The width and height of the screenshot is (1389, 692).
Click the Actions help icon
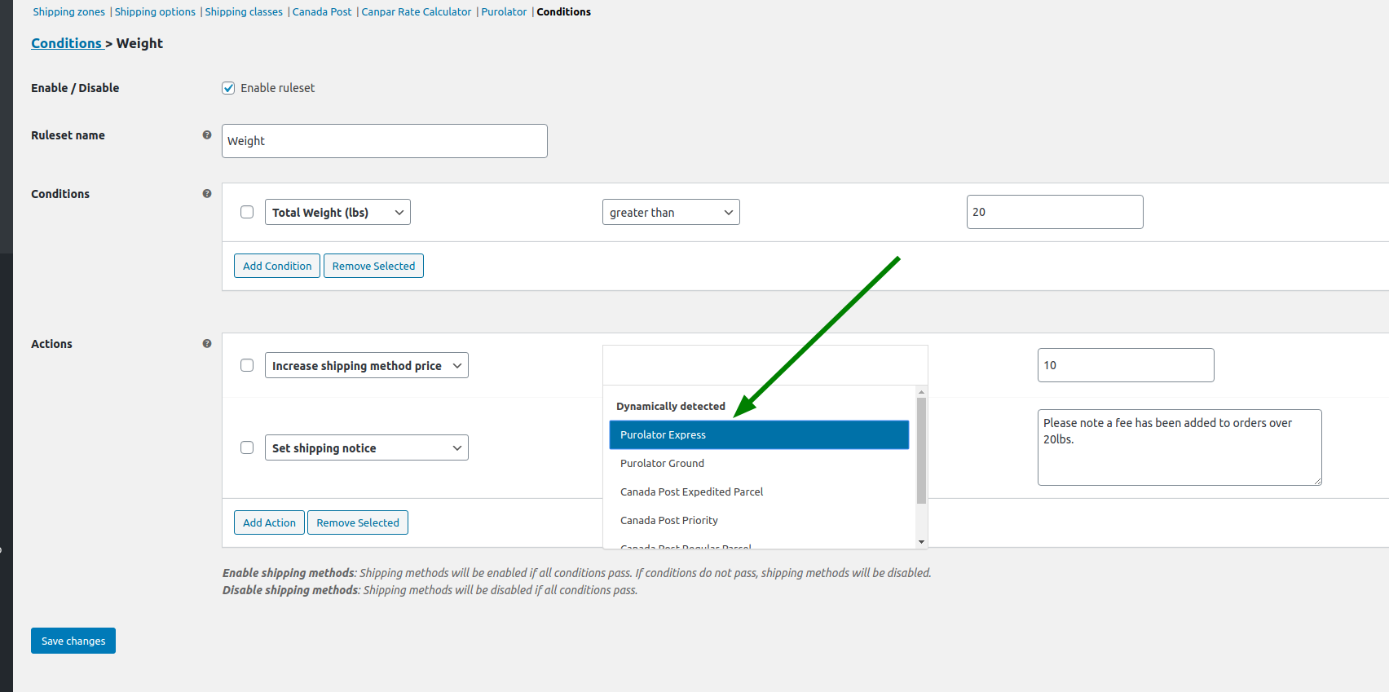point(207,344)
